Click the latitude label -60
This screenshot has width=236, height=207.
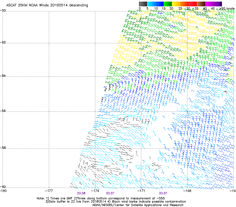pyautogui.click(x=3, y=187)
